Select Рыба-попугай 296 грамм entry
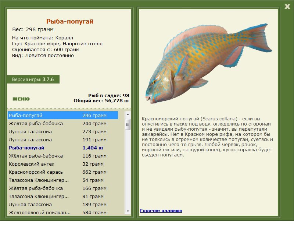The height and width of the screenshot is (226, 294). click(x=63, y=115)
